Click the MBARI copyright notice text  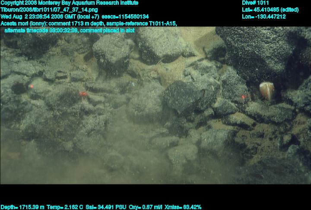(x=69, y=3)
